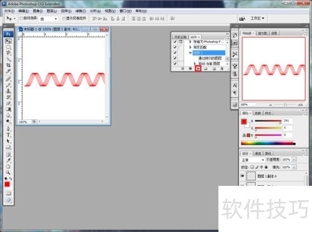Viewport: 312px width, 232px height.
Task: Select the Zoom tool
Action: tap(8, 172)
